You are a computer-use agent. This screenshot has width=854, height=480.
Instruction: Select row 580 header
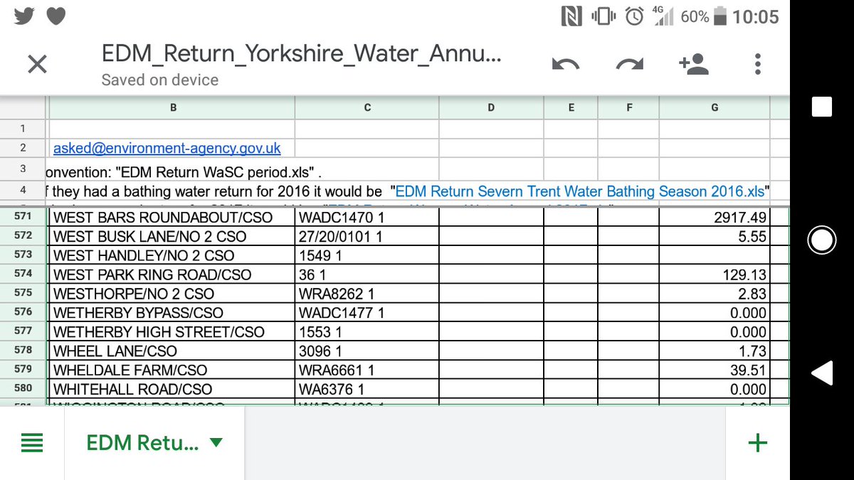pyautogui.click(x=23, y=389)
